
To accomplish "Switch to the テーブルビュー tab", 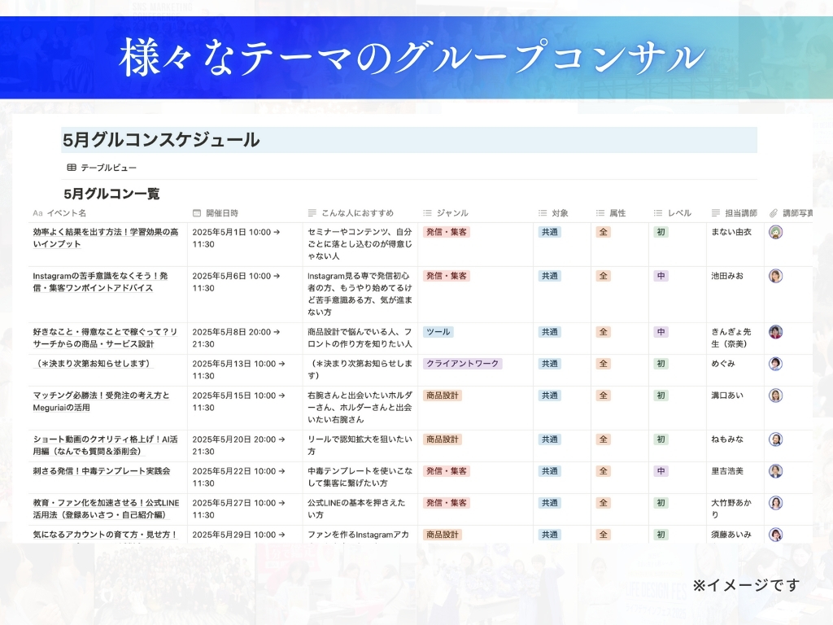I will point(108,168).
